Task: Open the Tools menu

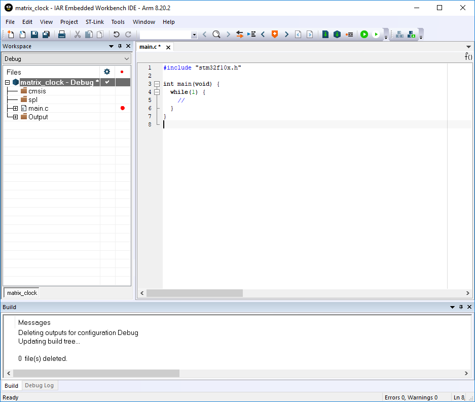Action: [x=118, y=22]
